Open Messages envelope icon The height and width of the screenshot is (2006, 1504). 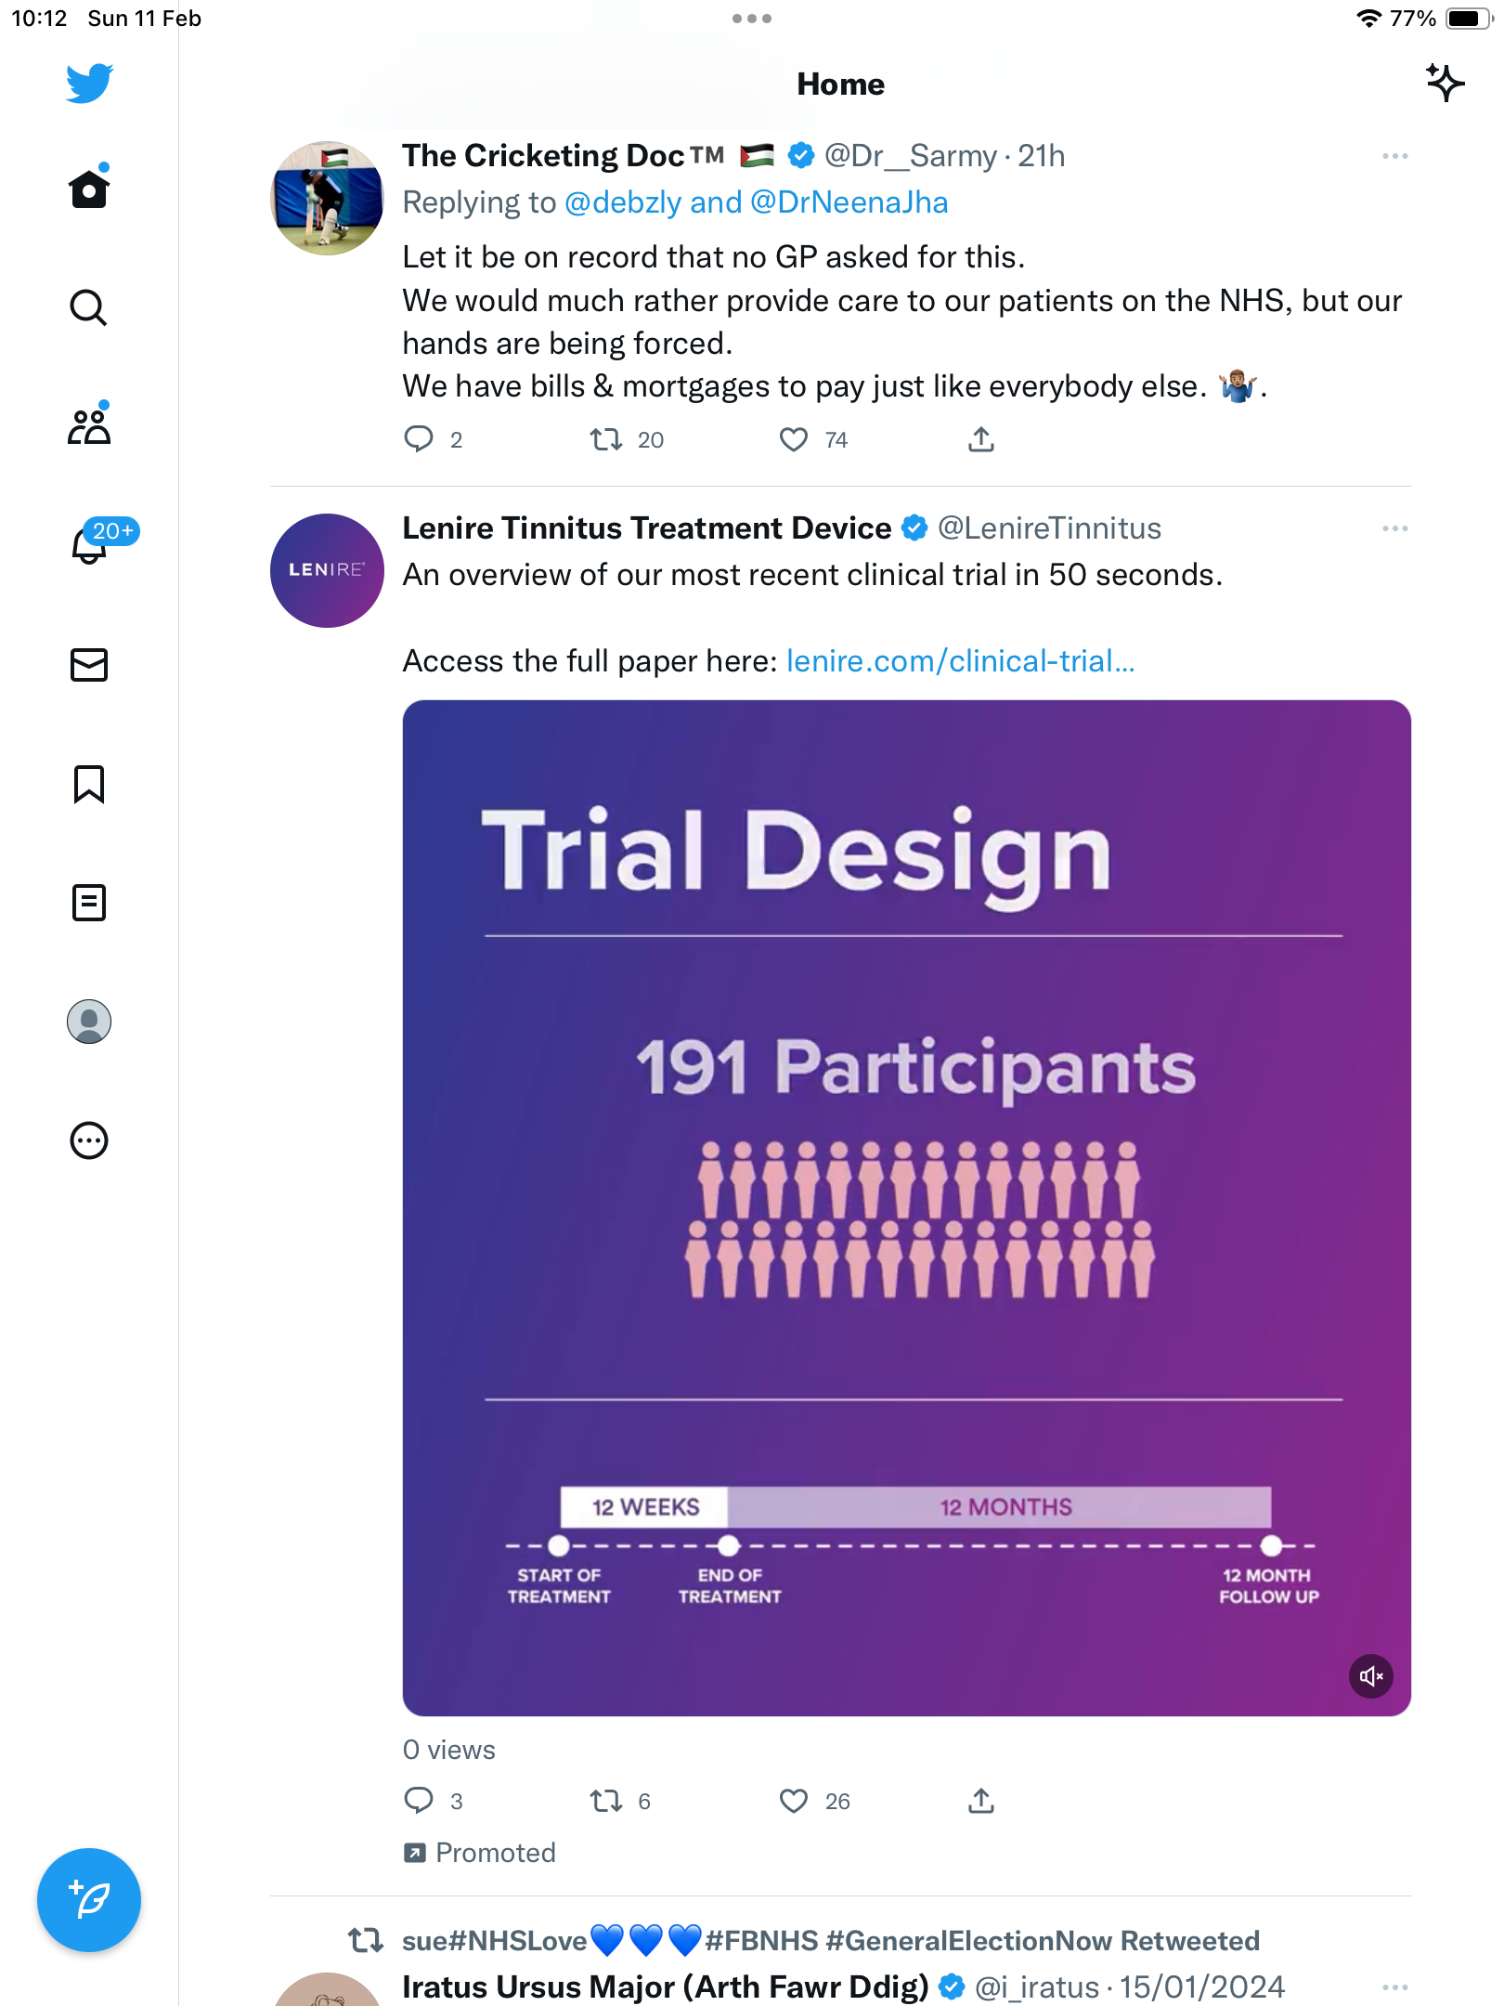pos(89,665)
